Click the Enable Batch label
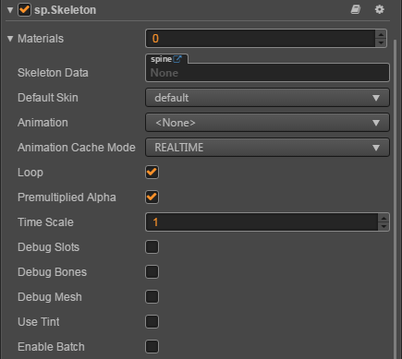Screen dimensions: 402x359 51,347
